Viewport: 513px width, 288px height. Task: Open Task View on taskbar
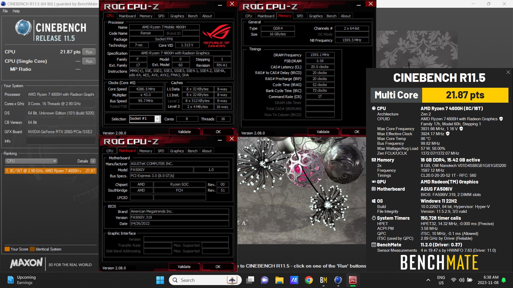(x=250, y=280)
